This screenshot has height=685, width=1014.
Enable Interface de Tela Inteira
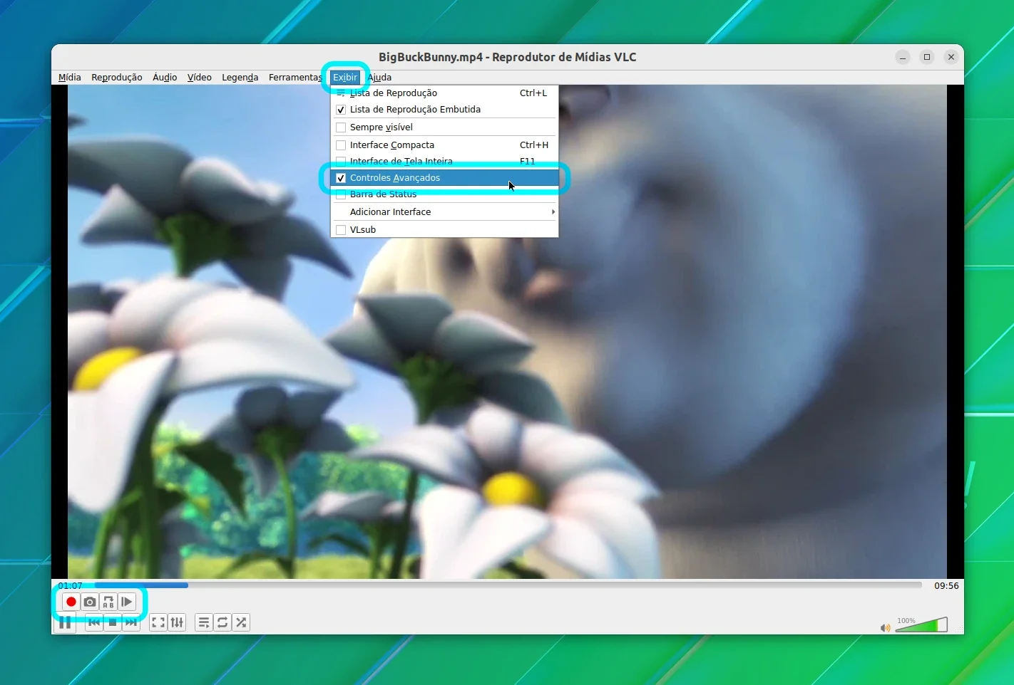444,162
